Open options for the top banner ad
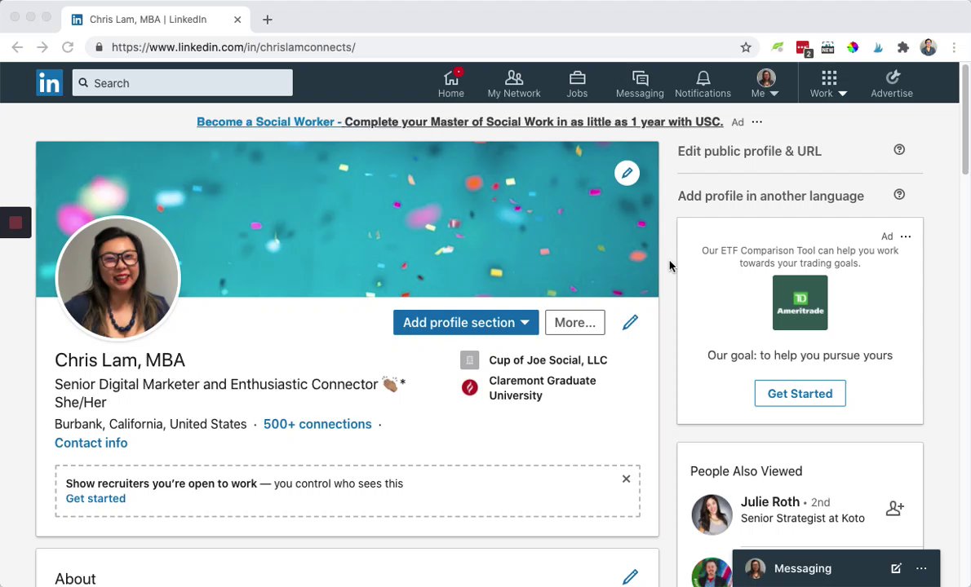Screen dimensions: 971x587 [x=756, y=121]
